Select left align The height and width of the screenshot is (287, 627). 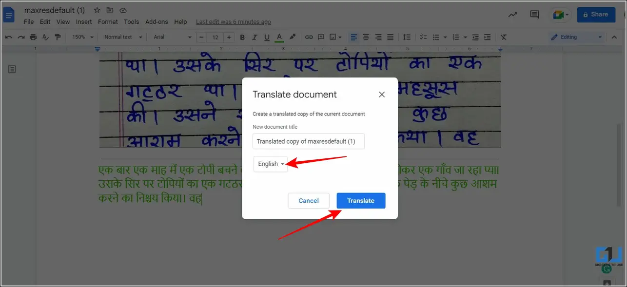pyautogui.click(x=353, y=37)
